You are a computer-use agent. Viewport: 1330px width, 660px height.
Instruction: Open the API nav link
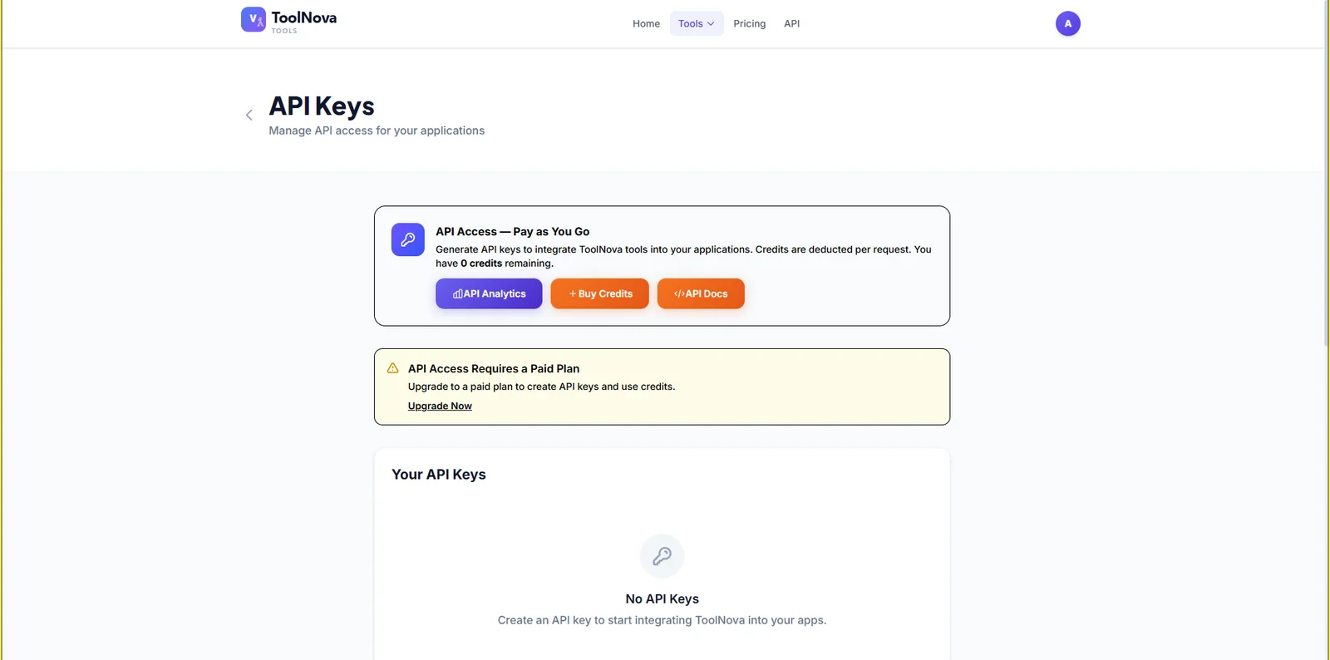tap(792, 24)
